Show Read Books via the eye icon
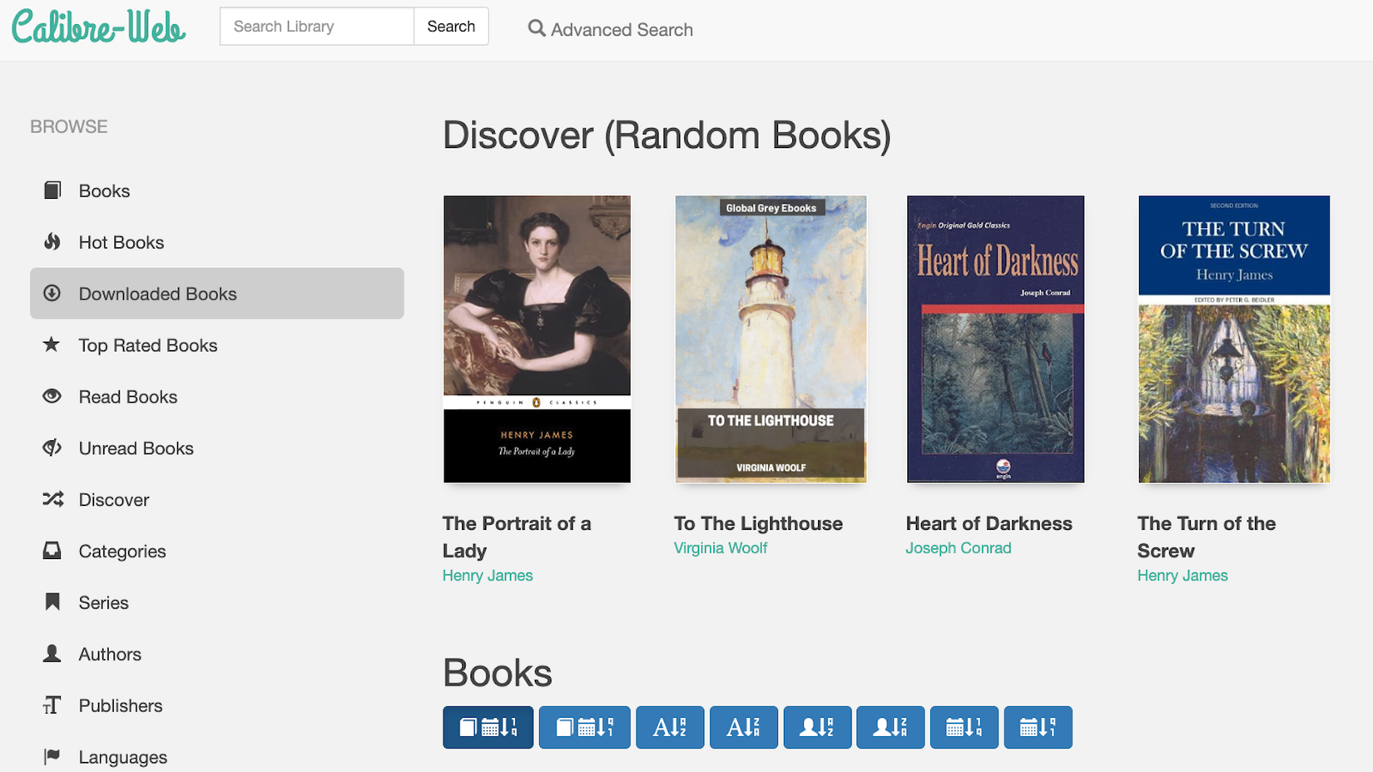 [52, 396]
